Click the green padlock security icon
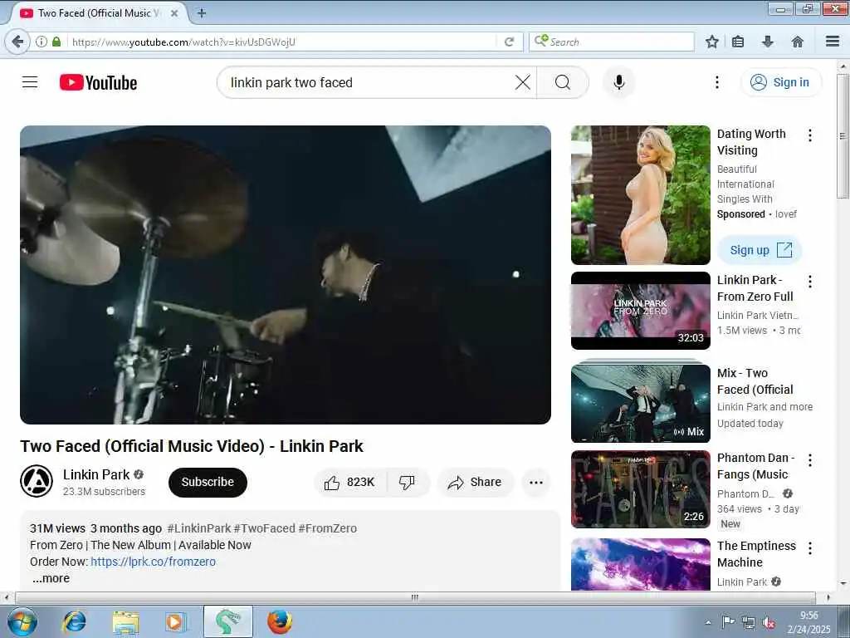Viewport: 850px width, 638px height. coord(56,42)
